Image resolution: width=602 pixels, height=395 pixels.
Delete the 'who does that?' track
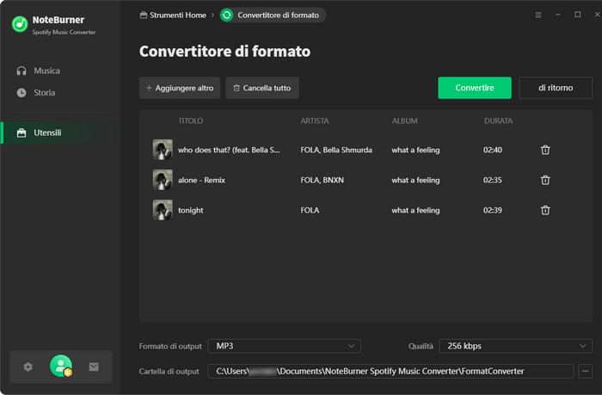[545, 150]
